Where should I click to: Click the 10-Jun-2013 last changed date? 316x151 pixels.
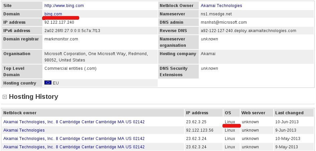pos(286,122)
